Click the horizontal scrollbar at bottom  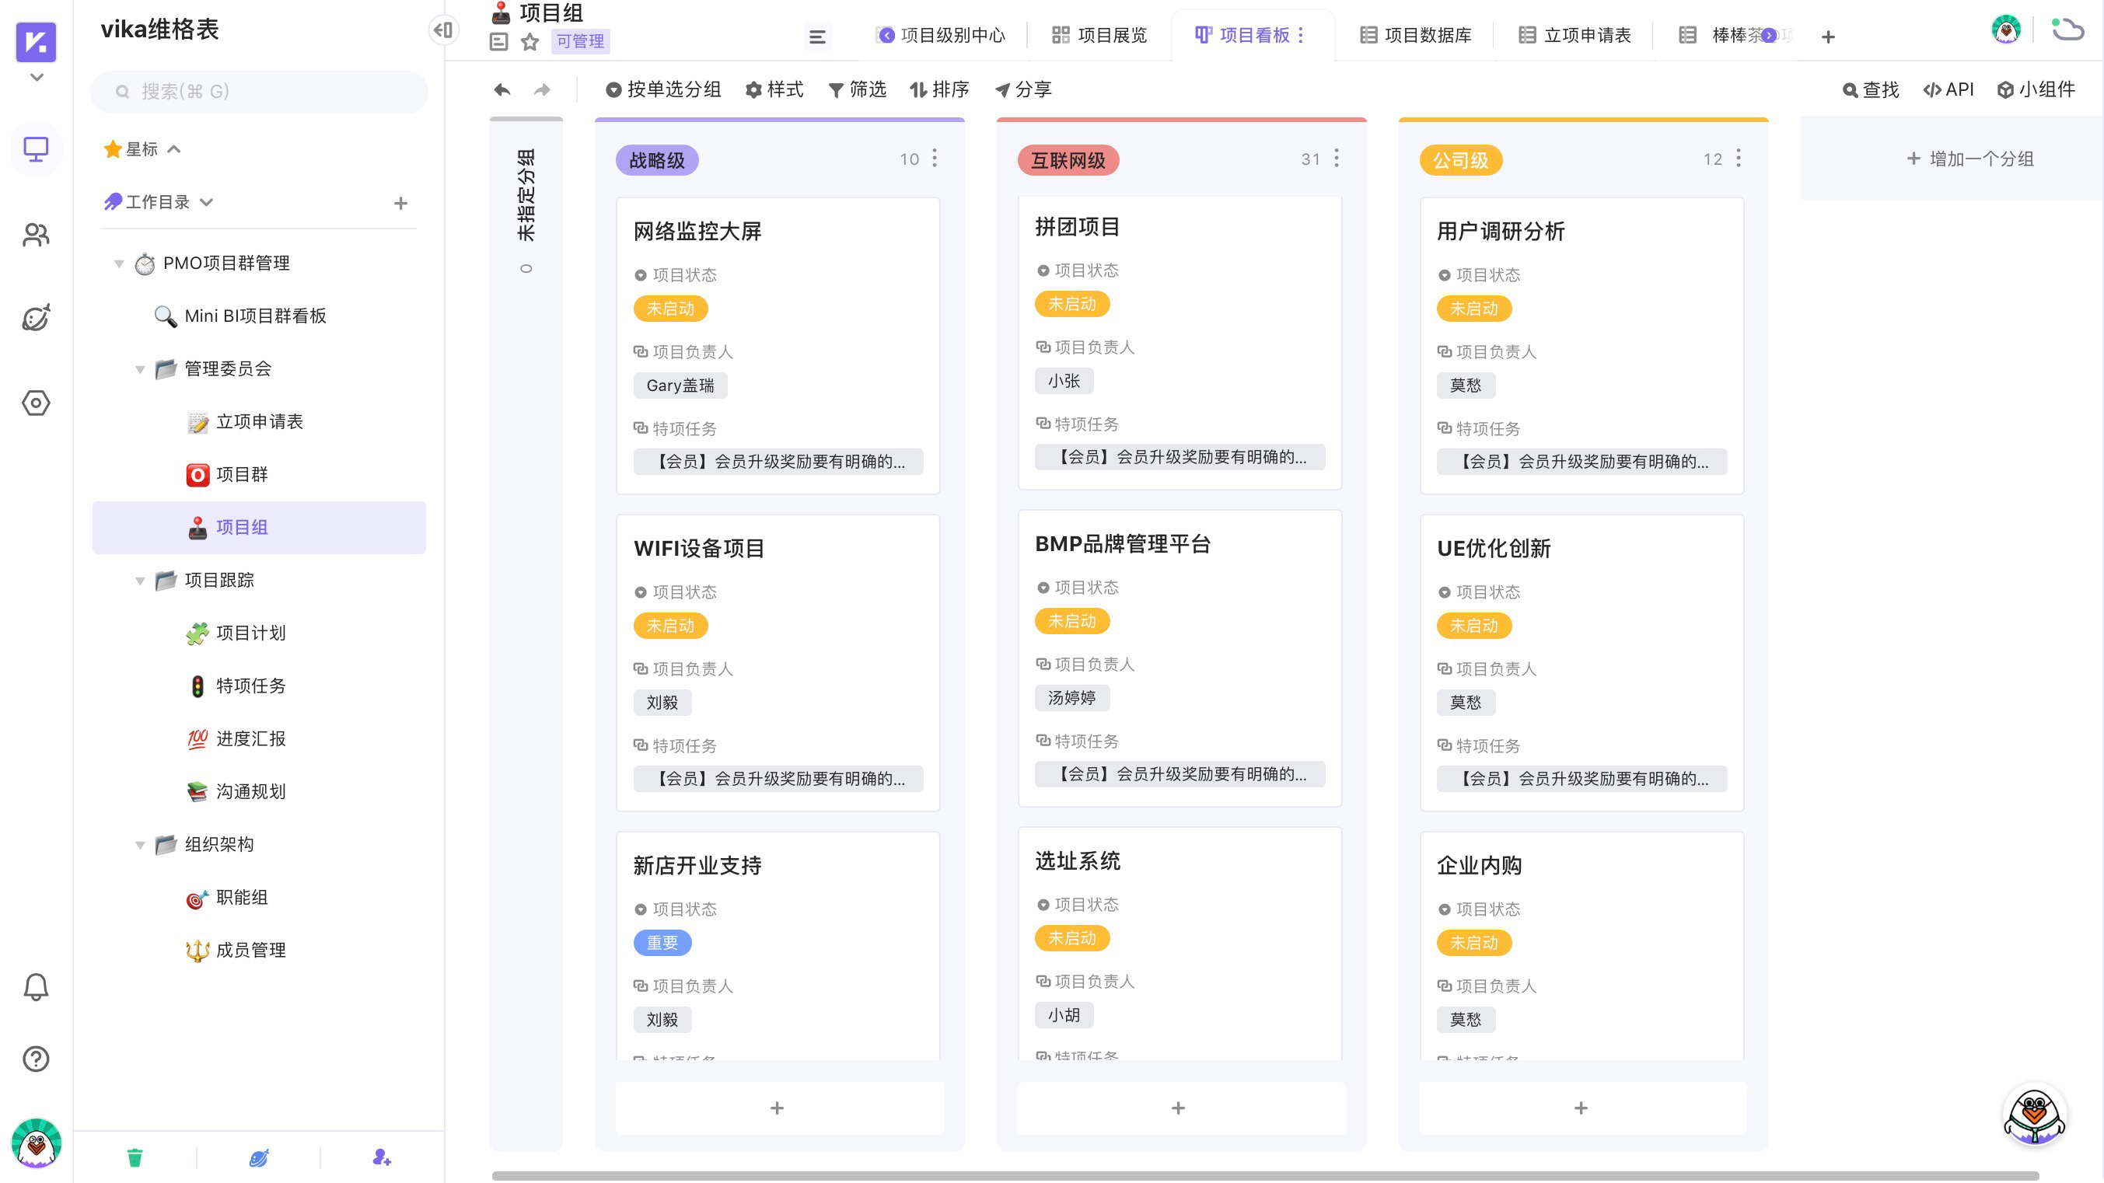[1264, 1176]
